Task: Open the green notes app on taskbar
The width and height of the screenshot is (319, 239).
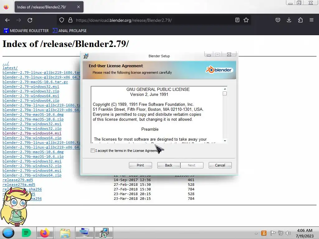Action: [26, 233]
